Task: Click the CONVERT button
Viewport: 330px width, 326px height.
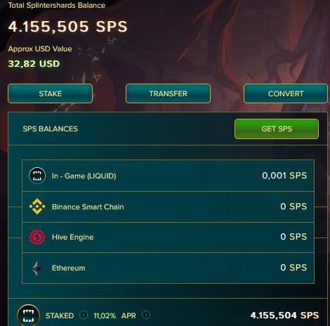Action: tap(286, 93)
